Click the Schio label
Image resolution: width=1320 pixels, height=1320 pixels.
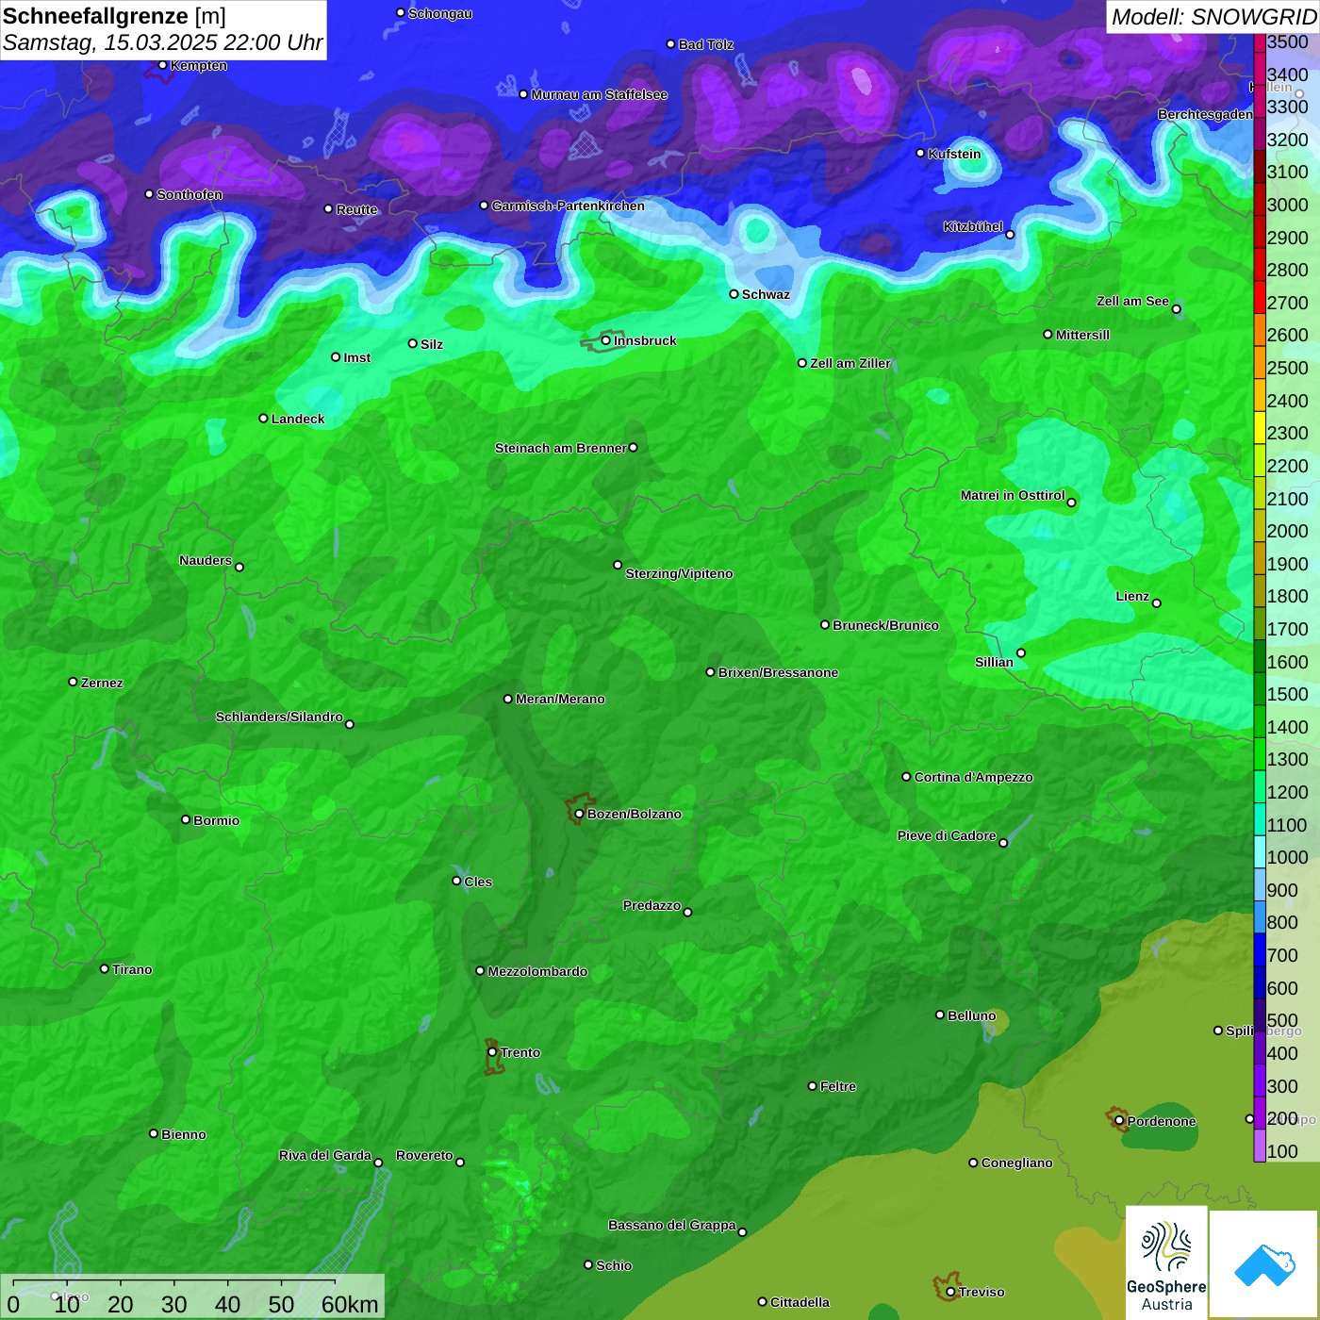(614, 1265)
